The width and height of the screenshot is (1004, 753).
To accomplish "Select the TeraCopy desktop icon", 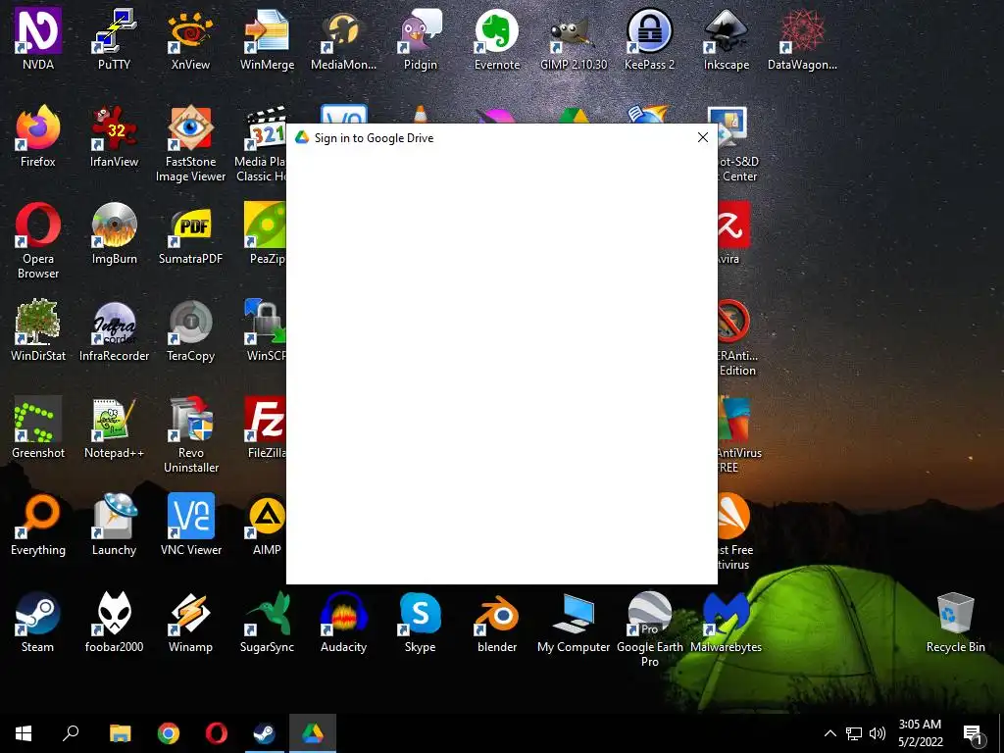I will [x=190, y=330].
